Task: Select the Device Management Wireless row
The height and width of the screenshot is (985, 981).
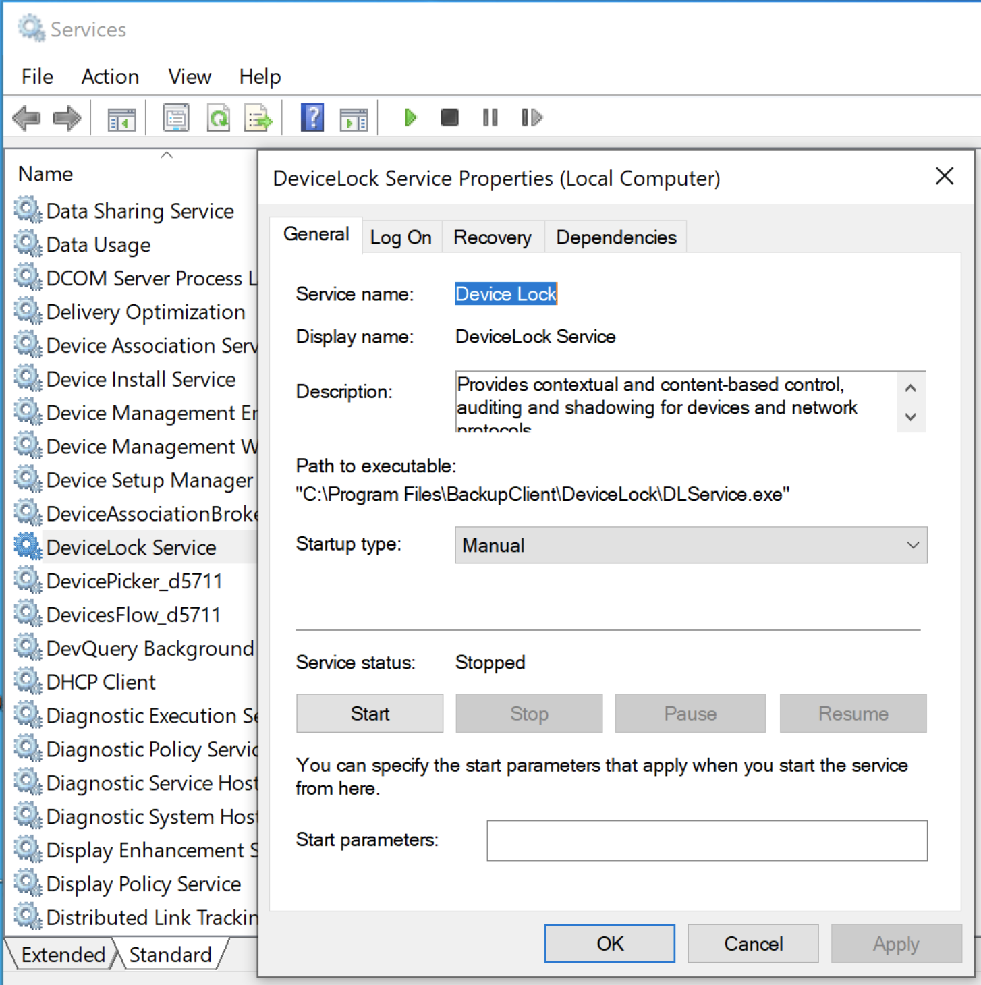Action: (x=135, y=446)
